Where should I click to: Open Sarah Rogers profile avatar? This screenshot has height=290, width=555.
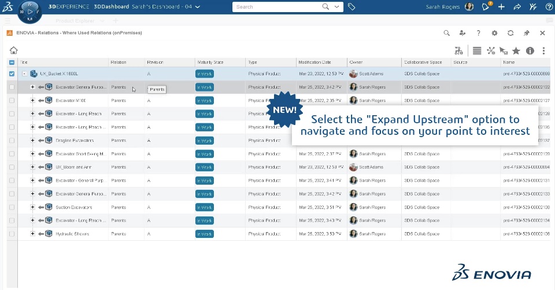[469, 7]
